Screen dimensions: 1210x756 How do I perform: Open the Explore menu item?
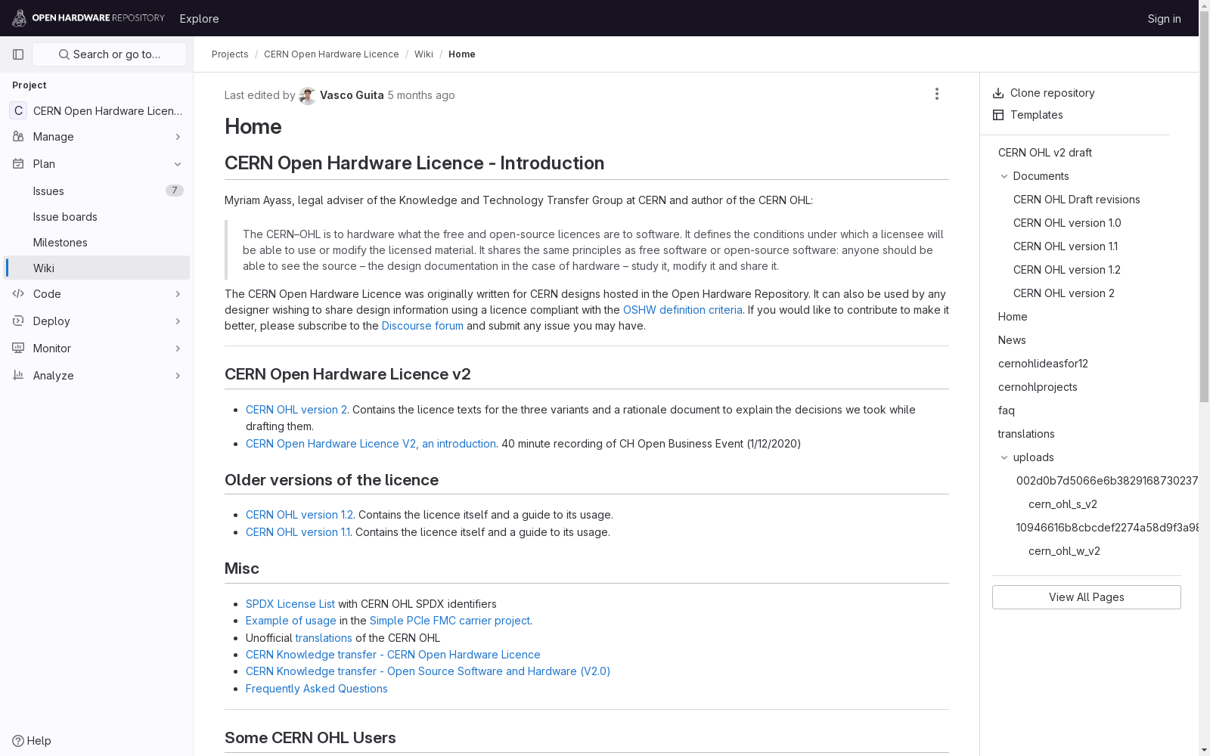[200, 18]
